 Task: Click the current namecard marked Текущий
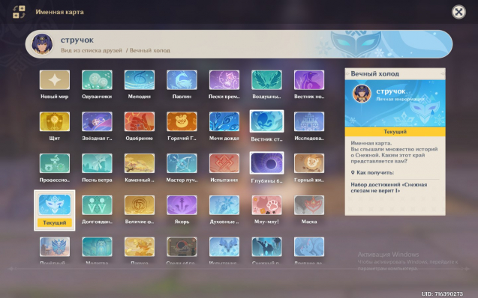(55, 210)
